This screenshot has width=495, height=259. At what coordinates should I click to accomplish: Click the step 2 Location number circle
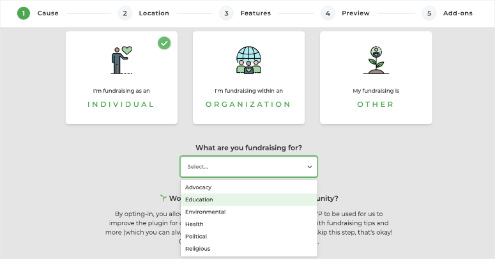pyautogui.click(x=125, y=13)
